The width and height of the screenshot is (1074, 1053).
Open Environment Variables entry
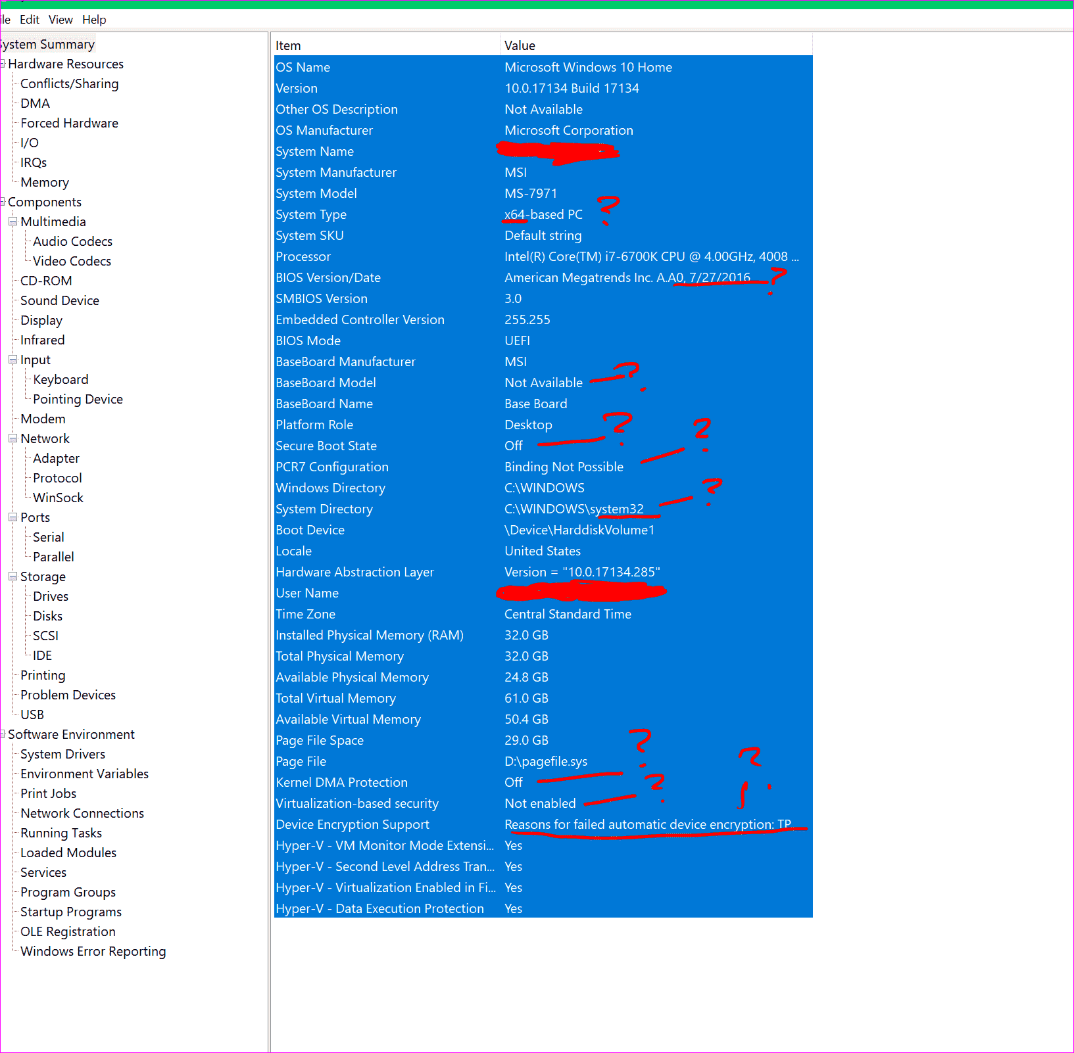click(85, 774)
